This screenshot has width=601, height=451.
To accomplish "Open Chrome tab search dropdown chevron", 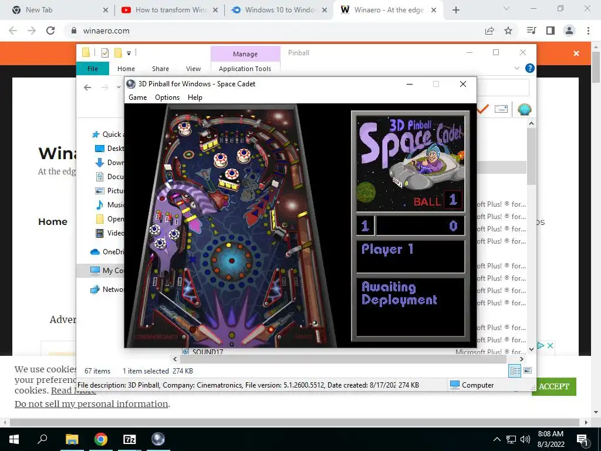I will pos(507,8).
